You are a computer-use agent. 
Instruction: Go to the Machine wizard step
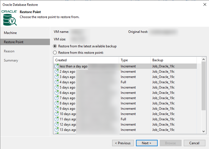(x=10, y=33)
